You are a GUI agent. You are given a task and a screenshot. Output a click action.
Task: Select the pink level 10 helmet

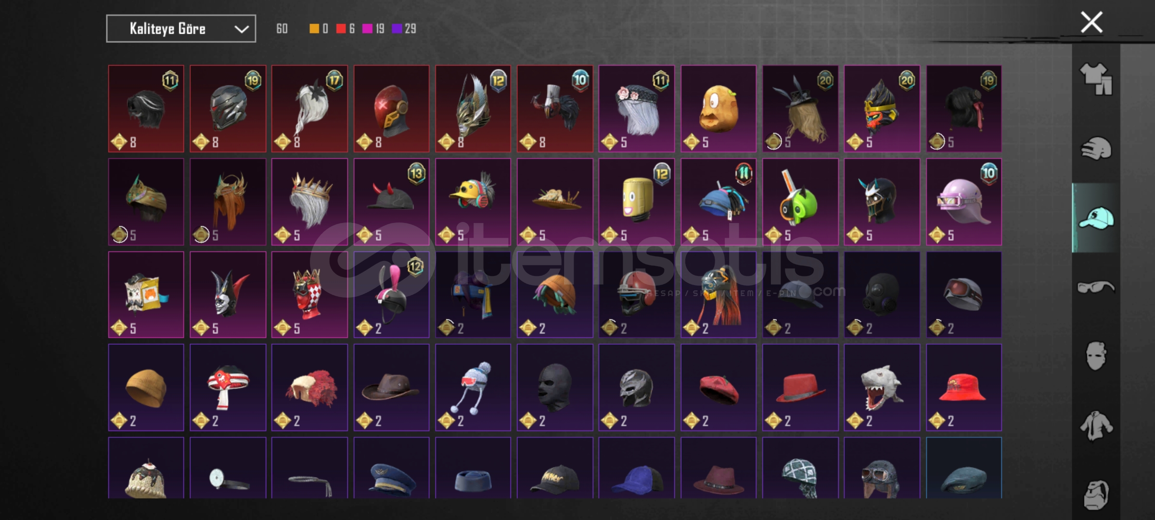tap(964, 202)
